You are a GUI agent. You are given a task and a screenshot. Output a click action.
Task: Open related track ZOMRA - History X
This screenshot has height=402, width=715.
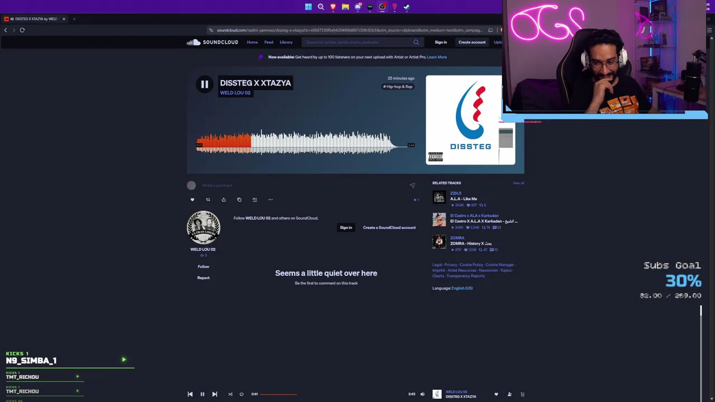(471, 243)
